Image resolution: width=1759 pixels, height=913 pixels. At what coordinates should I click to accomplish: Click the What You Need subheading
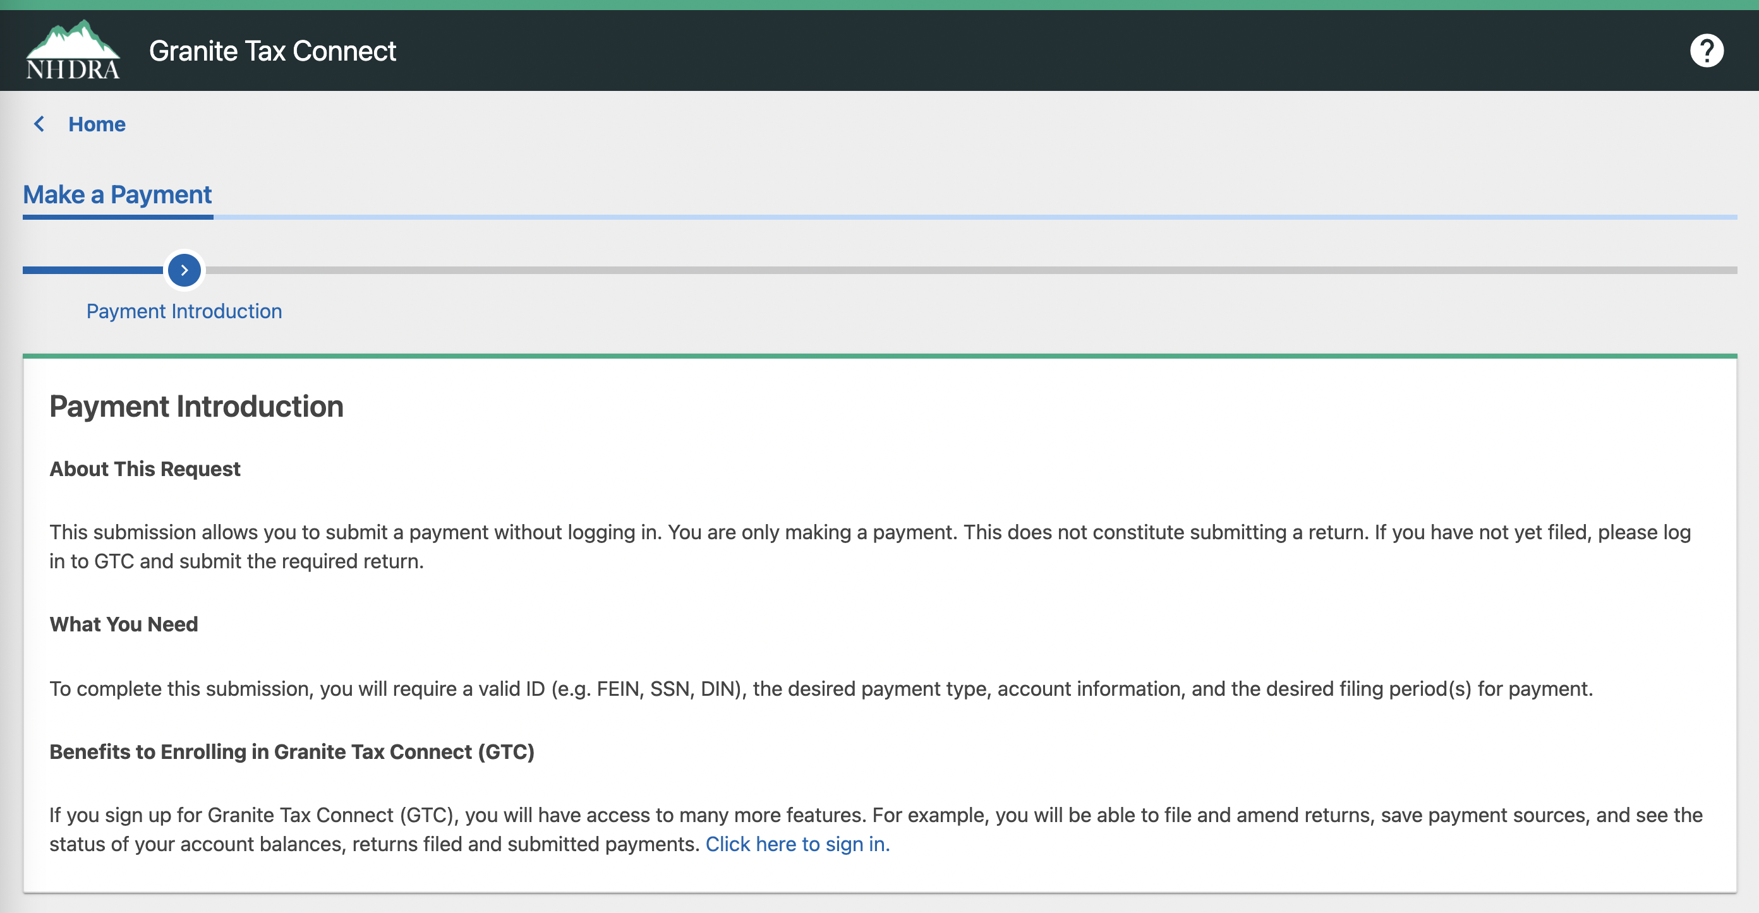pyautogui.click(x=124, y=624)
